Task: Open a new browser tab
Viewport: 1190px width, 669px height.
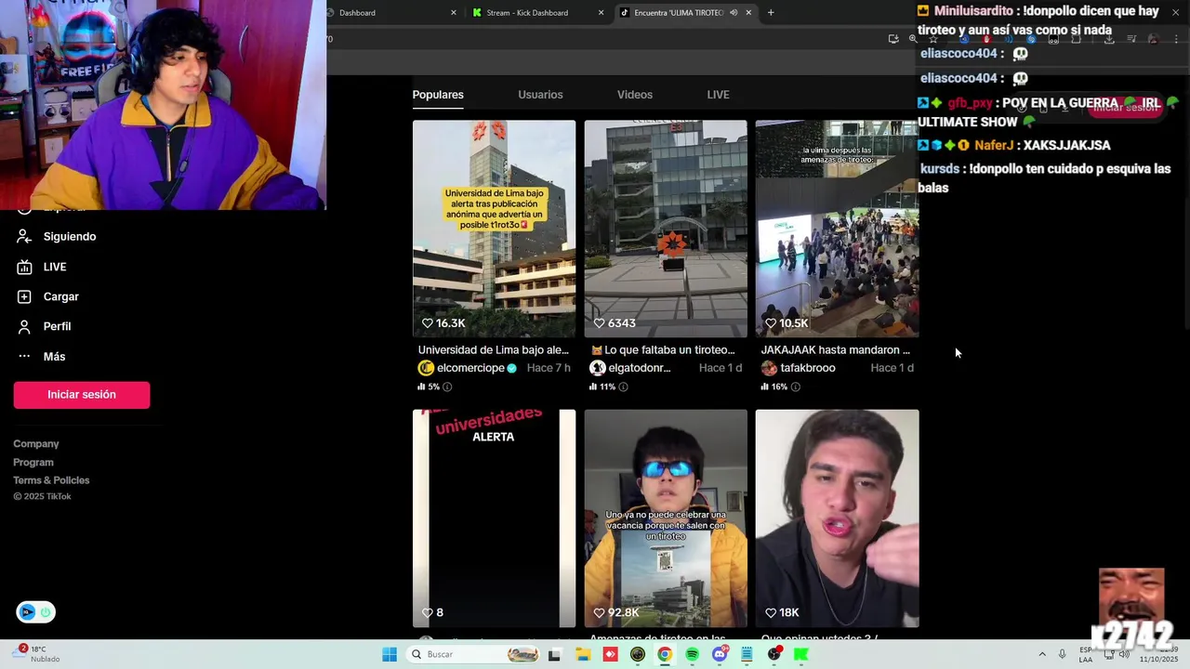Action: tap(771, 13)
